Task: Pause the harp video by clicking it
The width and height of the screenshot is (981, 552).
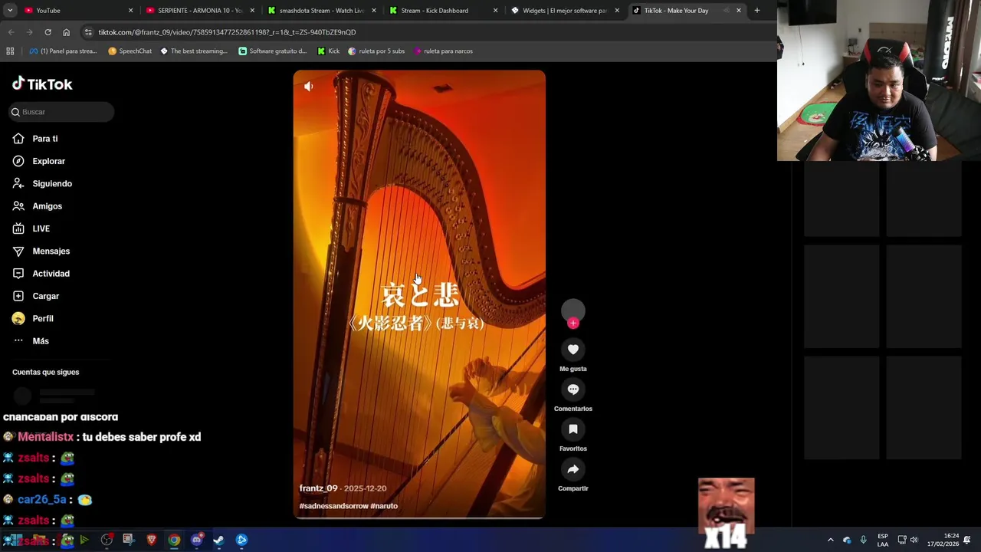Action: (419, 294)
